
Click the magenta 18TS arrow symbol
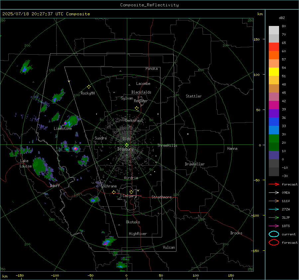click(274, 226)
